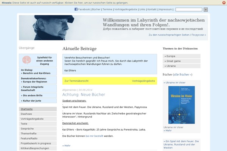The image size is (227, 151).
Task: Focus the search input field
Action: [189, 9]
